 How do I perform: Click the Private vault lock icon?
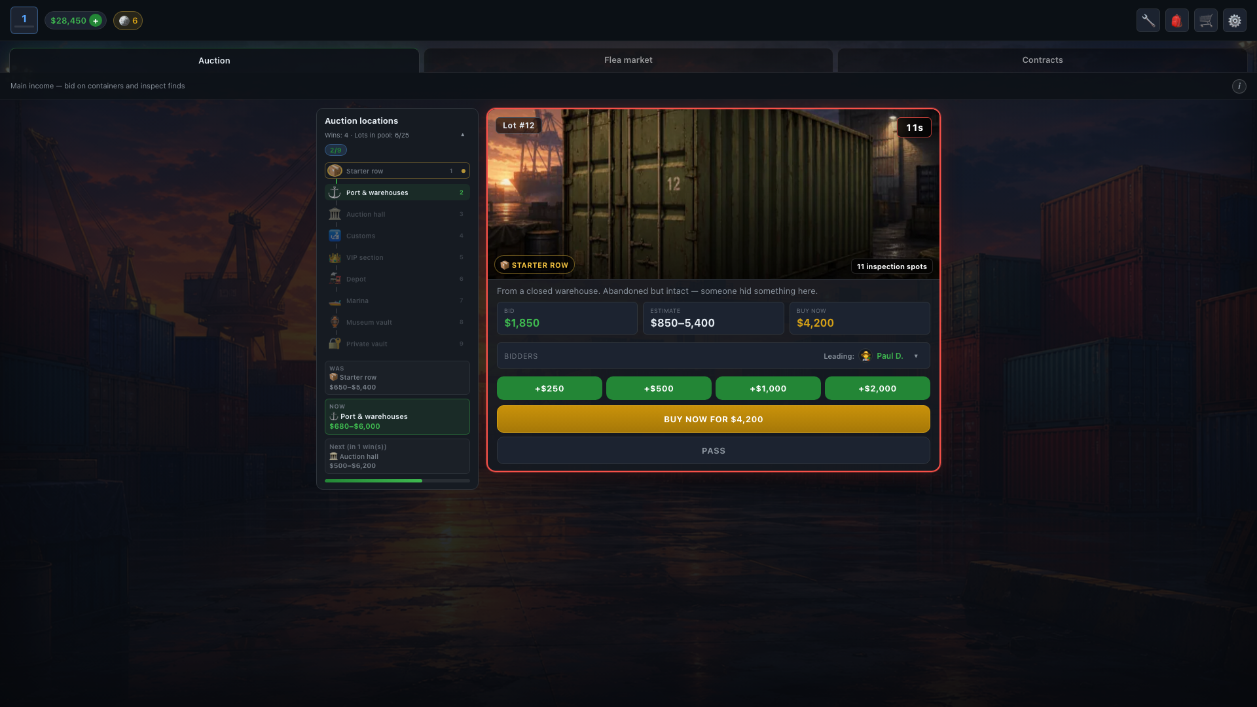(335, 344)
